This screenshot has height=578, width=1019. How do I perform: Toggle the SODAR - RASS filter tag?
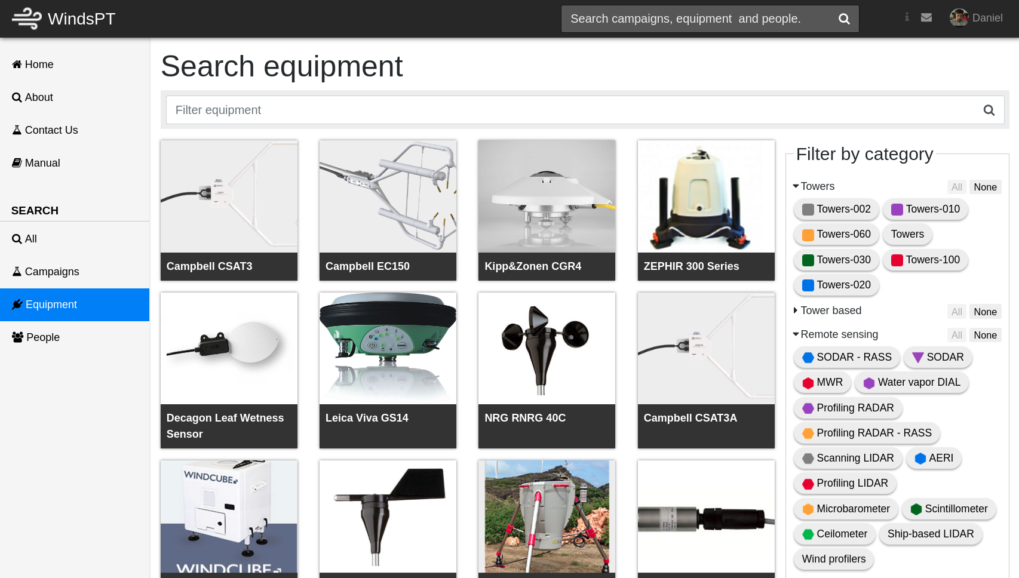[847, 357]
